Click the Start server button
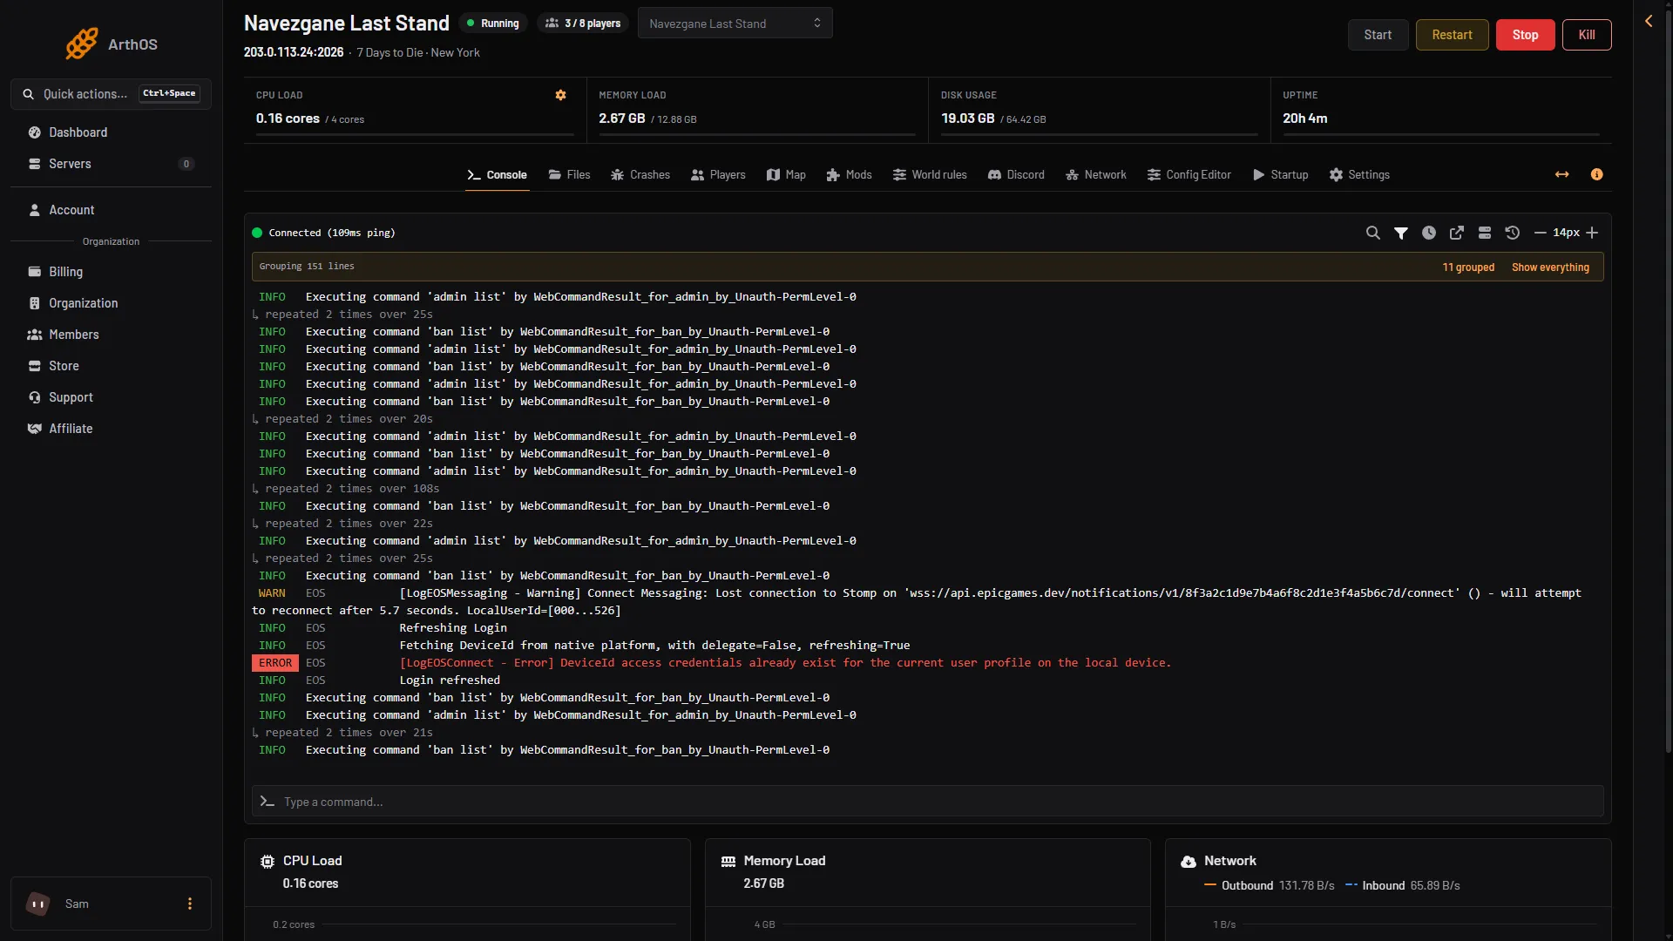 click(1378, 35)
